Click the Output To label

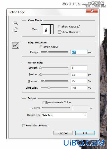pyautogui.click(x=33, y=115)
